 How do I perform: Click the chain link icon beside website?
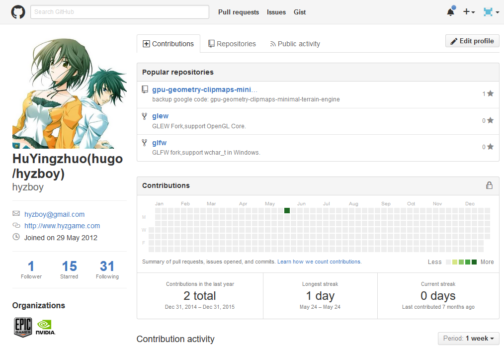16,225
